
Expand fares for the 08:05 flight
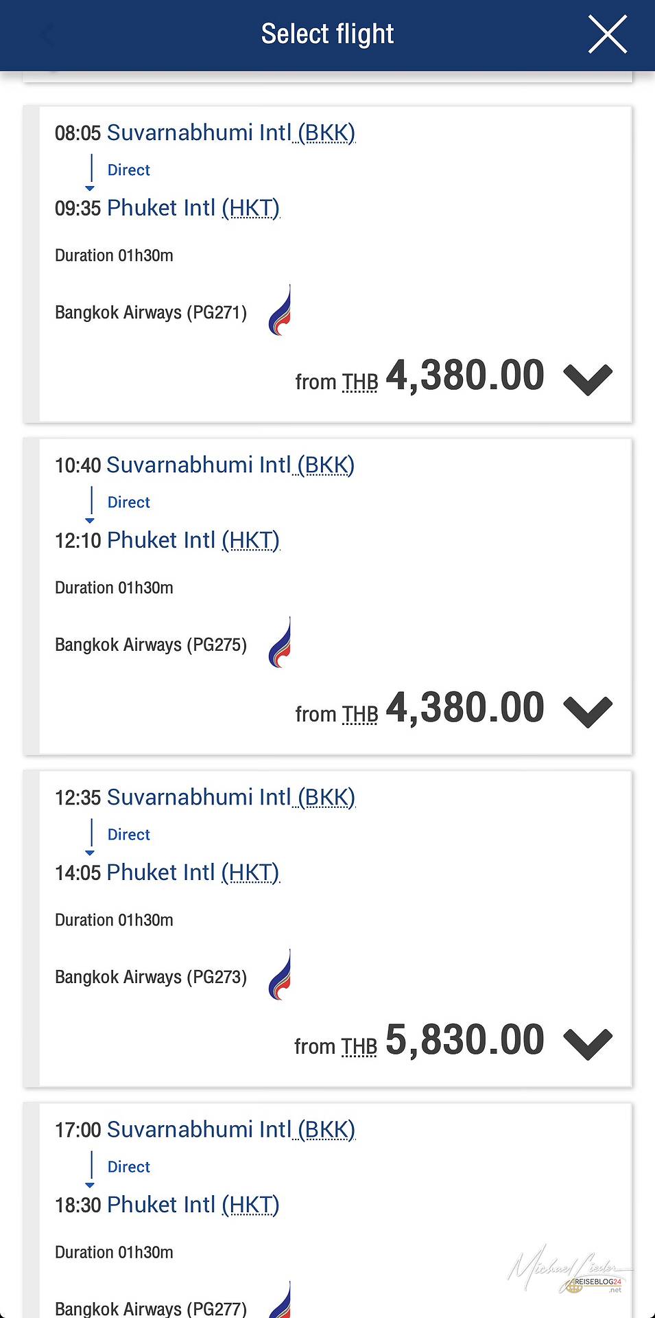point(587,378)
